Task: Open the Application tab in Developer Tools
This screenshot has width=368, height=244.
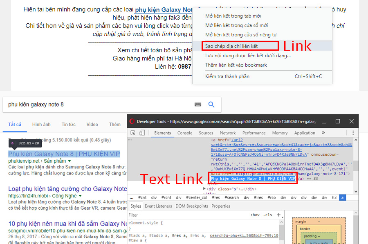Action: point(305,133)
